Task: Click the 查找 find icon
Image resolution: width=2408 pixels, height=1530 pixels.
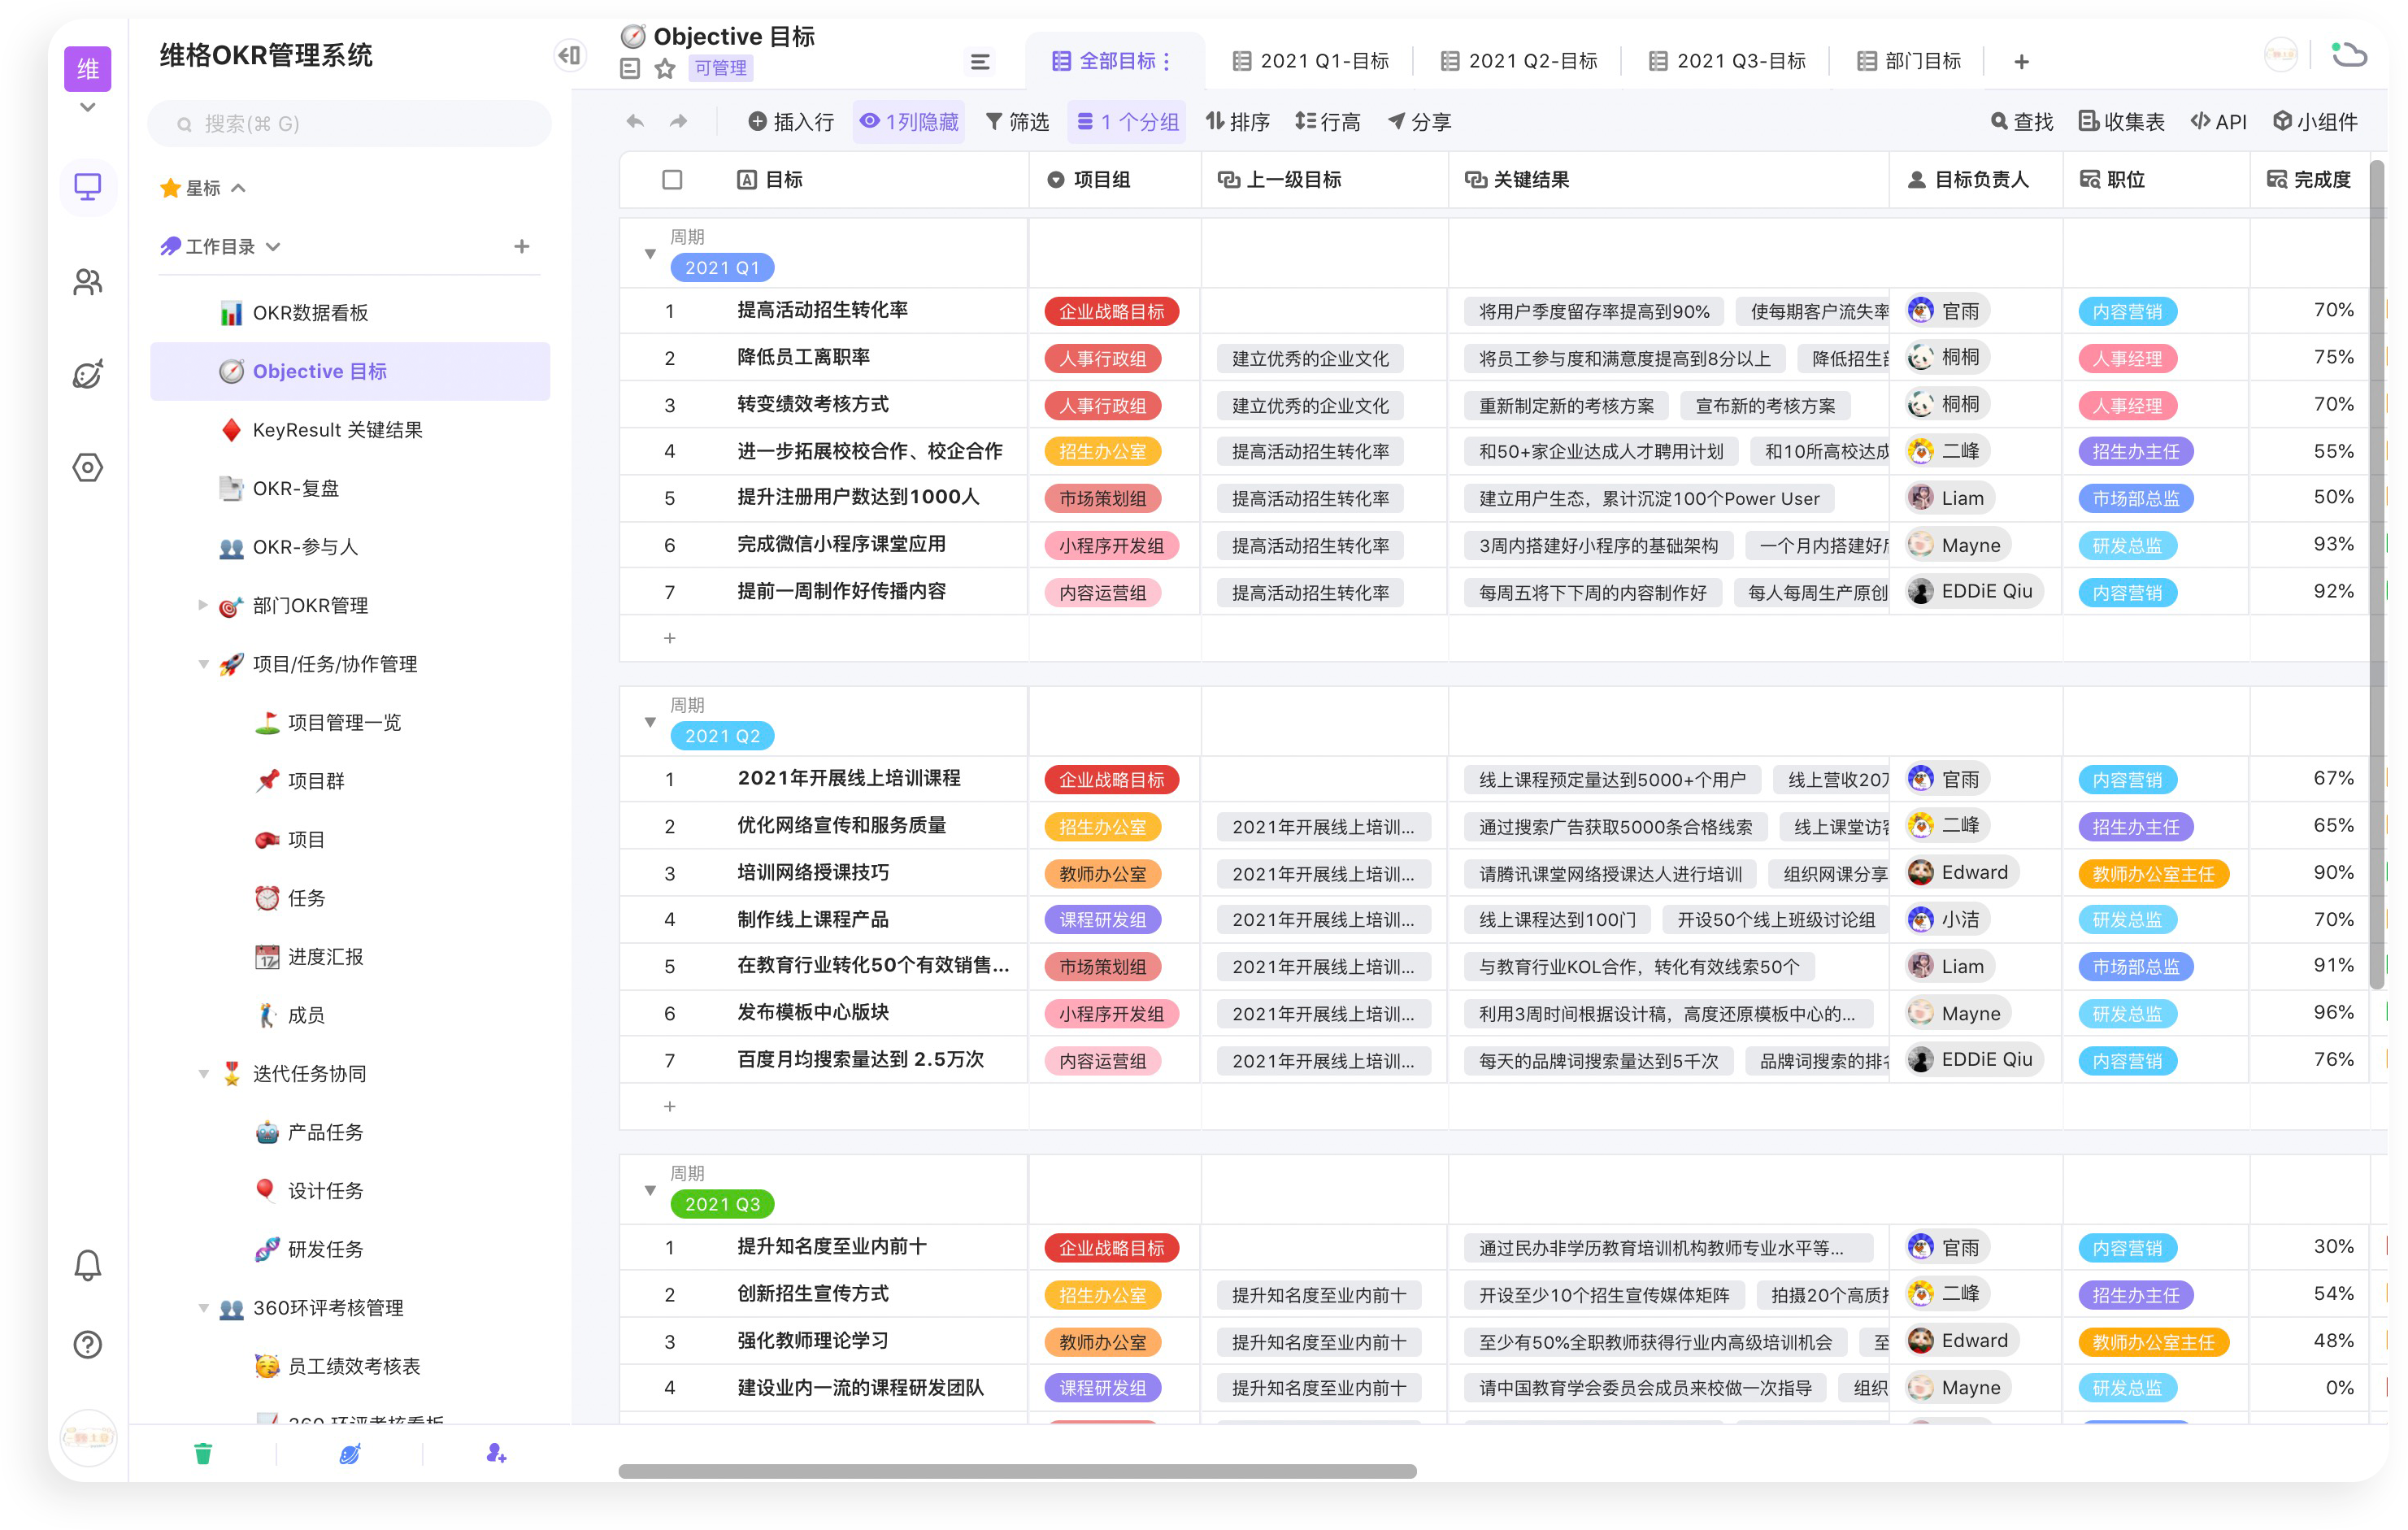Action: coord(2021,121)
